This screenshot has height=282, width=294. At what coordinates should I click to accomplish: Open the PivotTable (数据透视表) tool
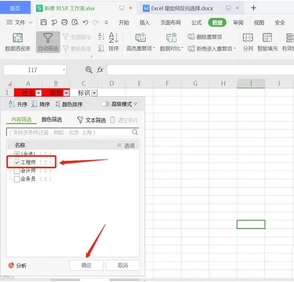[18, 42]
